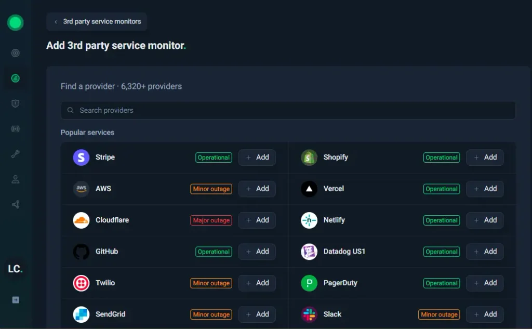
Task: Click the Slack logo icon
Action: click(x=309, y=314)
